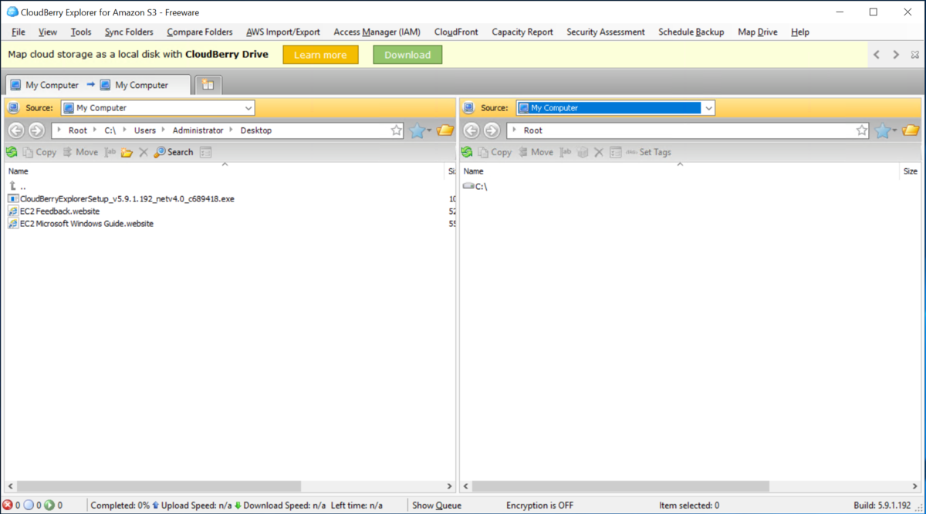Expand the arrow before Root in the right path
This screenshot has height=514, width=926.
(x=515, y=130)
